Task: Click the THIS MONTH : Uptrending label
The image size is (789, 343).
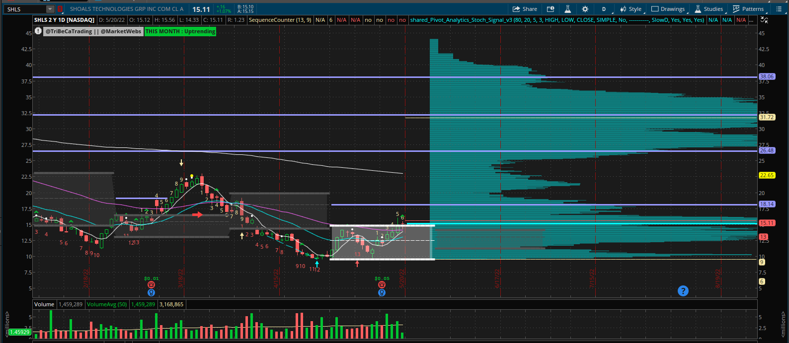Action: (180, 31)
